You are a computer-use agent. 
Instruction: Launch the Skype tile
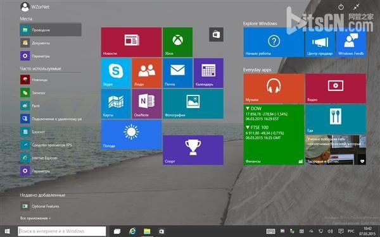click(x=116, y=73)
